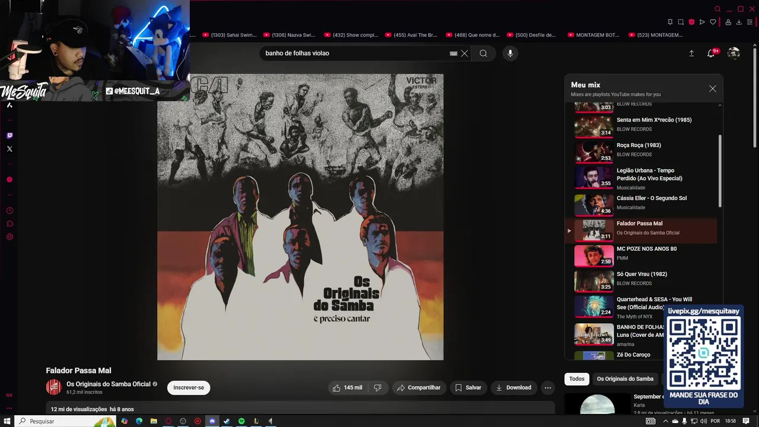Open the X (Twitter) sidebar icon
The image size is (759, 427).
[x=9, y=149]
